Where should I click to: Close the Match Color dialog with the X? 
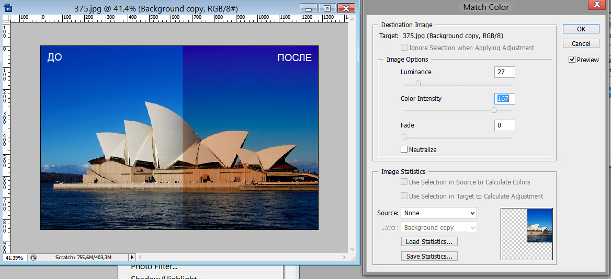point(596,4)
